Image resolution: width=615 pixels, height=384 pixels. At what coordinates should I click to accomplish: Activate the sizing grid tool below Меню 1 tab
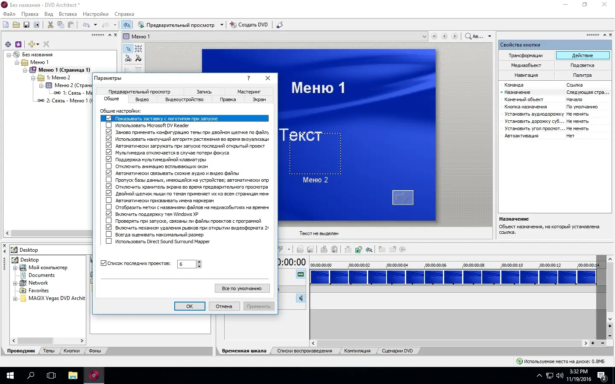click(x=138, y=49)
